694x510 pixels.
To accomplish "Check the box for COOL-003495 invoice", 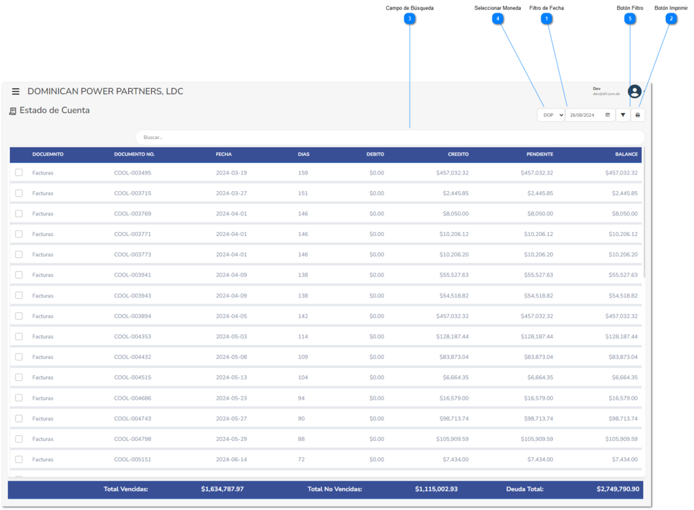I will tap(19, 172).
